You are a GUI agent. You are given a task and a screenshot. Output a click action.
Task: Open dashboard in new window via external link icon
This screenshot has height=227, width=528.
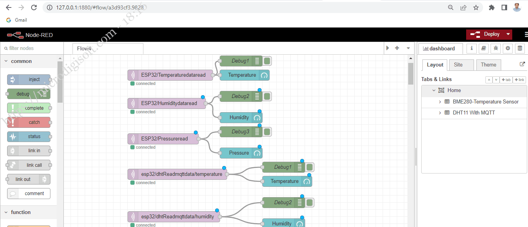coord(522,64)
